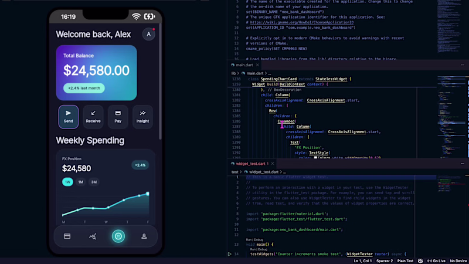Click the Total Balance gradient card

pos(96,73)
